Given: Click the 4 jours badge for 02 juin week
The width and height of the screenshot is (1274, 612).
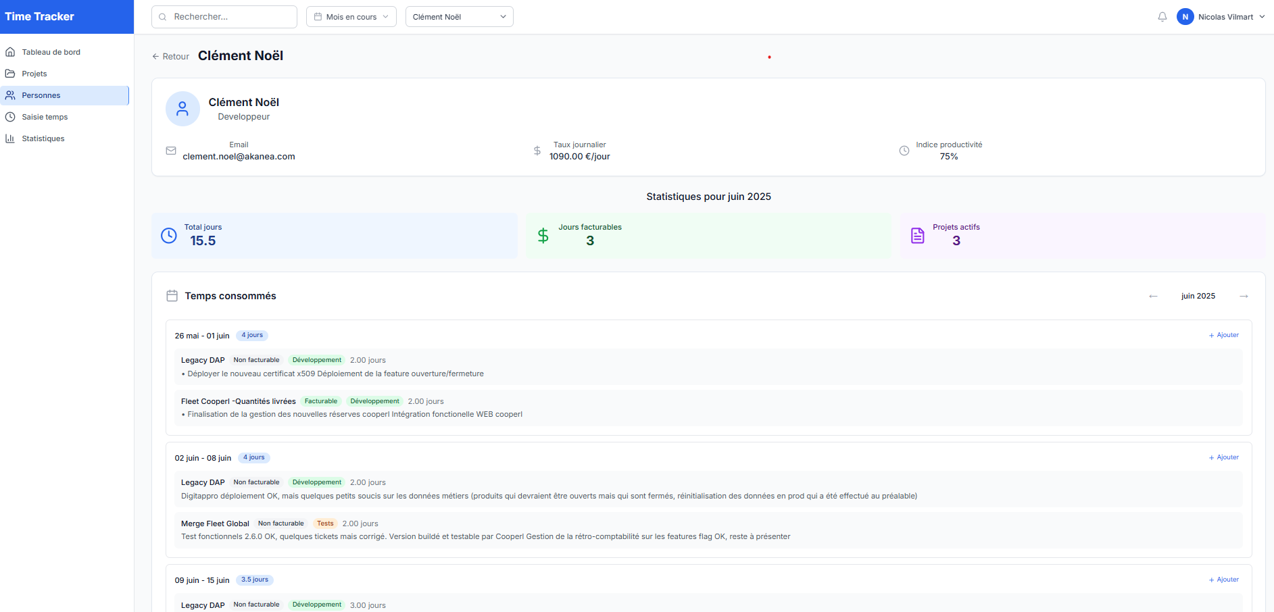Looking at the screenshot, I should 254,457.
